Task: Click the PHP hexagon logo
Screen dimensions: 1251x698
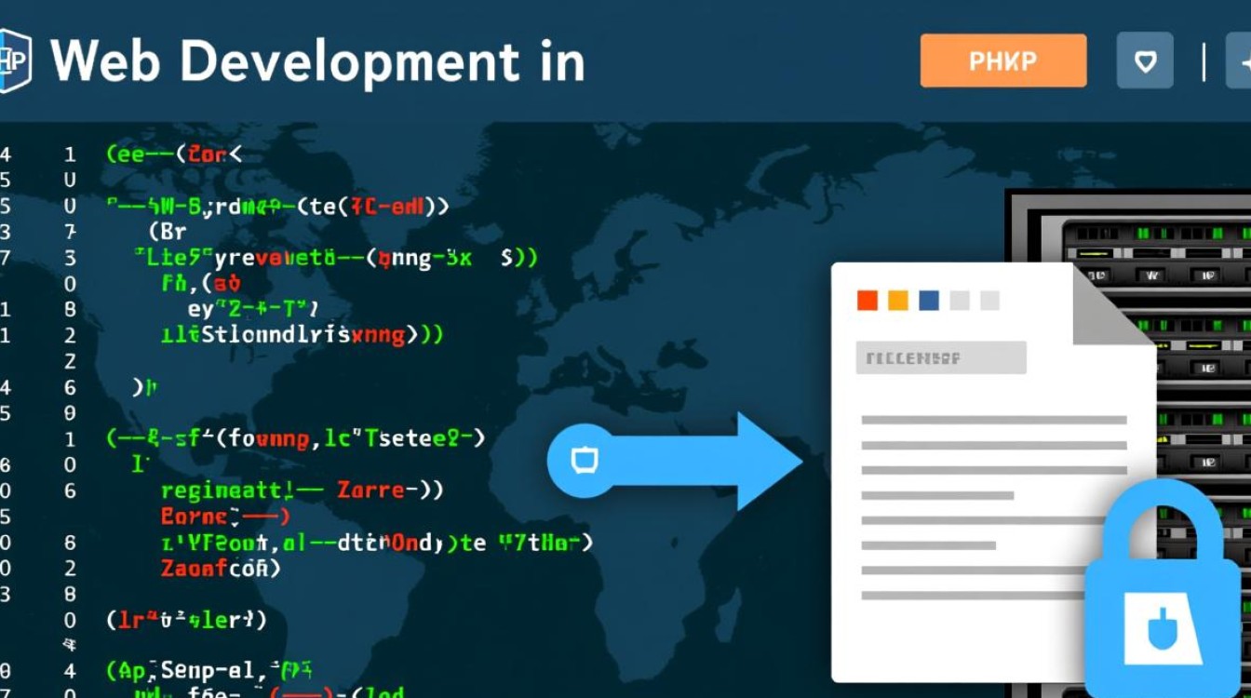Action: (x=13, y=61)
